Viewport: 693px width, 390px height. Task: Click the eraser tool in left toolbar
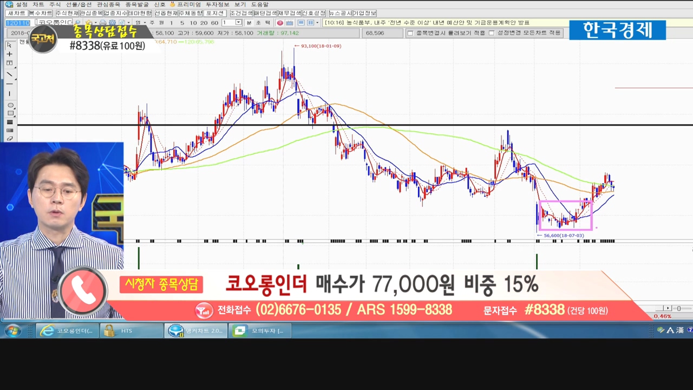pyautogui.click(x=10, y=139)
